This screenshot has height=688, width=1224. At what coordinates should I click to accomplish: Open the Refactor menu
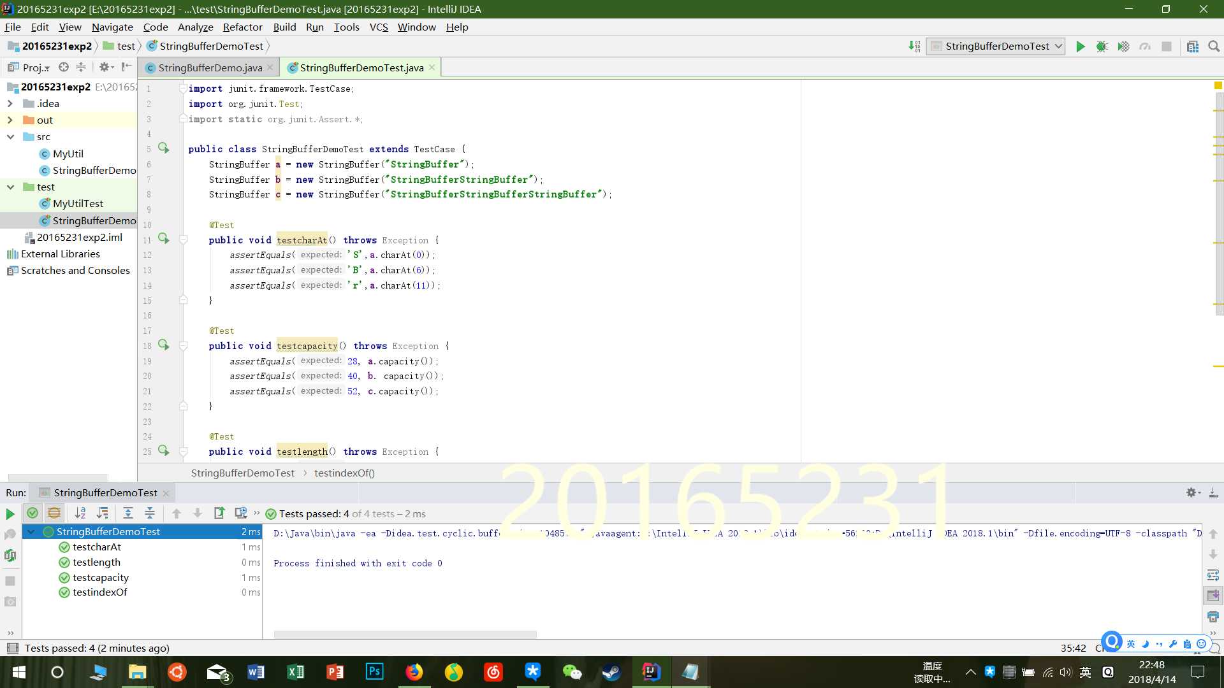coord(242,27)
